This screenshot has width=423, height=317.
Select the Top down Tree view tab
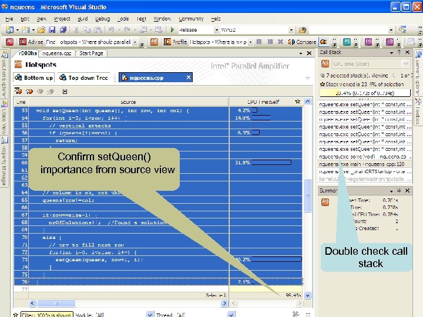[84, 77]
